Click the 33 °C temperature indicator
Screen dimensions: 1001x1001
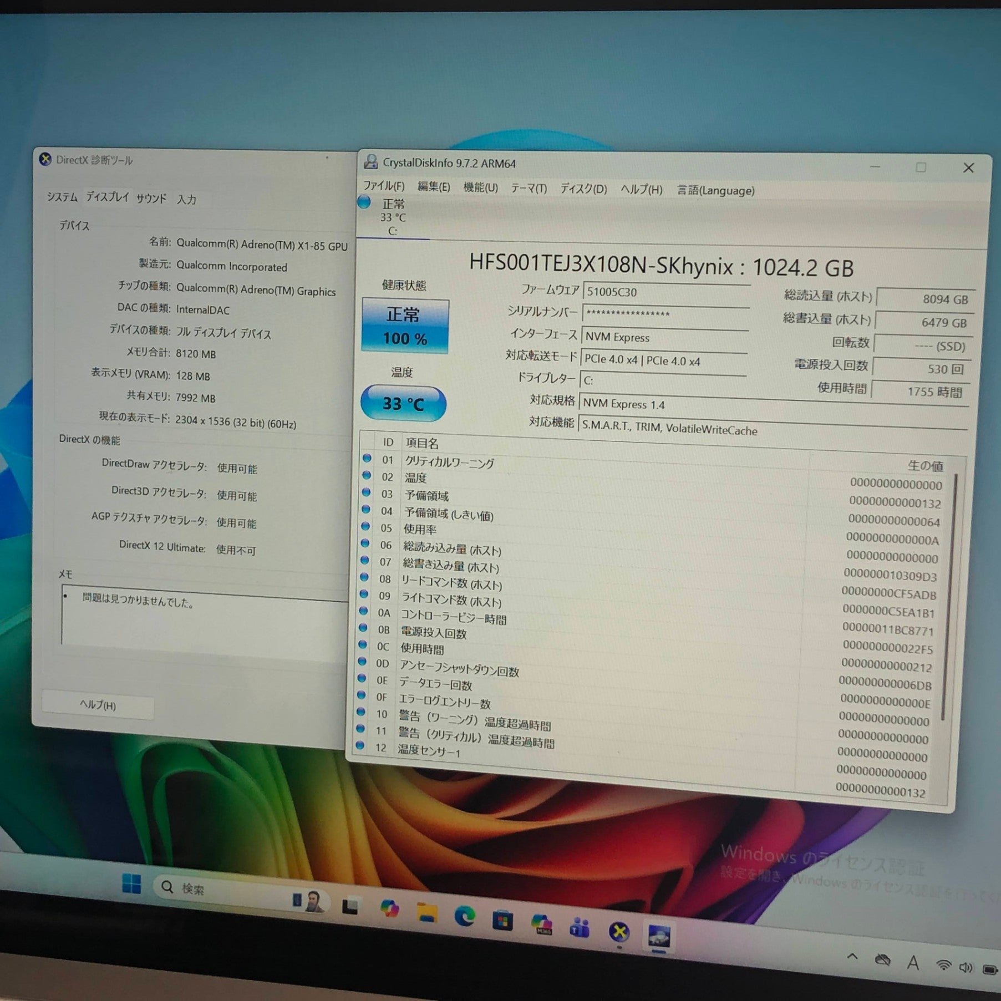[403, 403]
